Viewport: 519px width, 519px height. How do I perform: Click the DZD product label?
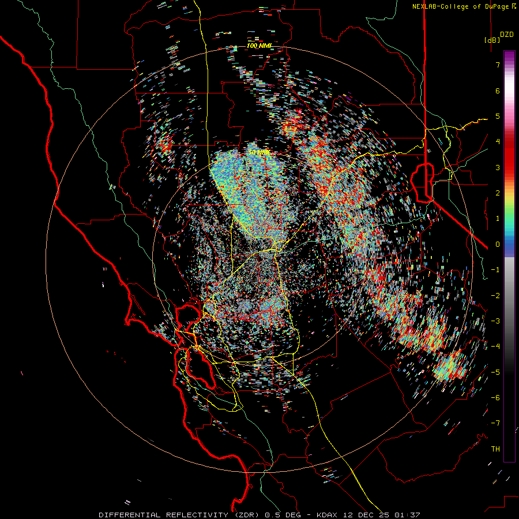507,35
